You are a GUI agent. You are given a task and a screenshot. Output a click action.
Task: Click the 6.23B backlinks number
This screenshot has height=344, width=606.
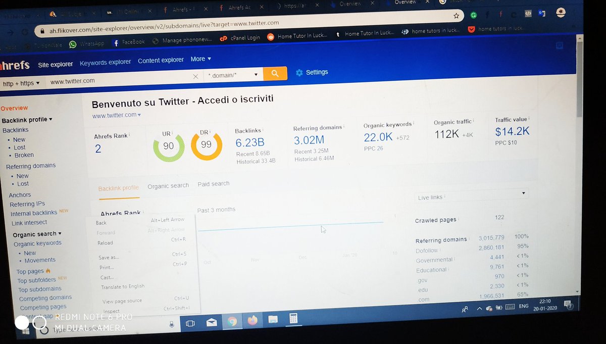pos(249,142)
